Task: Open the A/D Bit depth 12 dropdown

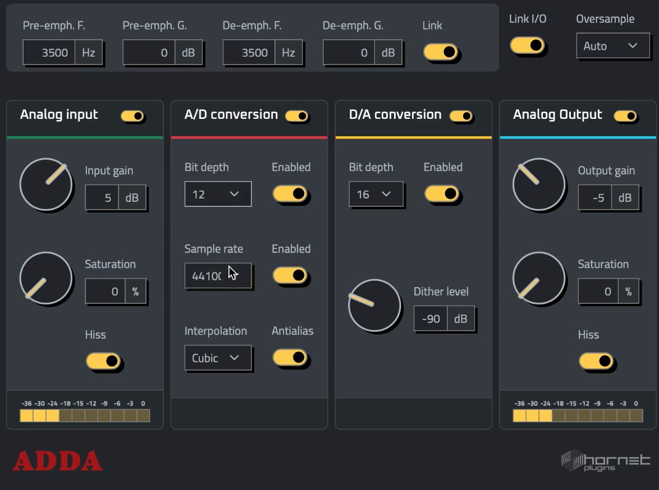Action: (218, 194)
